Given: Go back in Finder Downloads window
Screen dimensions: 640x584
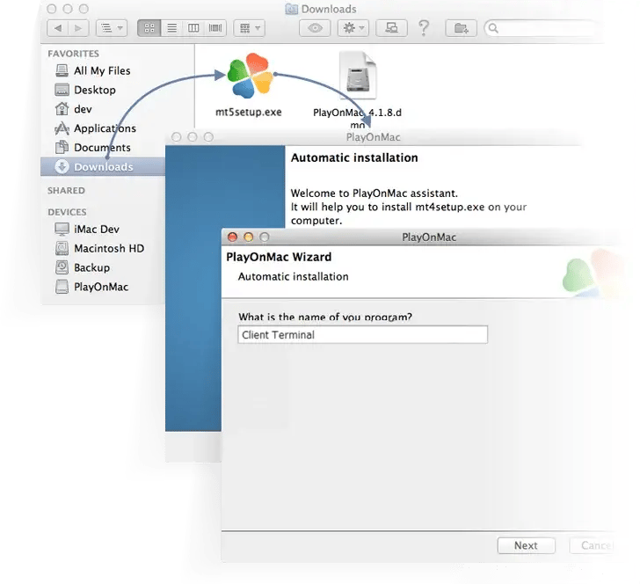Looking at the screenshot, I should click(x=57, y=28).
